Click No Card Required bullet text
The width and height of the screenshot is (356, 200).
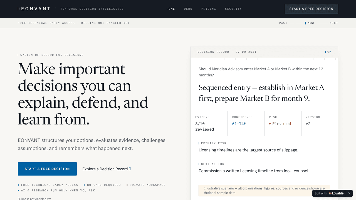[104, 185]
